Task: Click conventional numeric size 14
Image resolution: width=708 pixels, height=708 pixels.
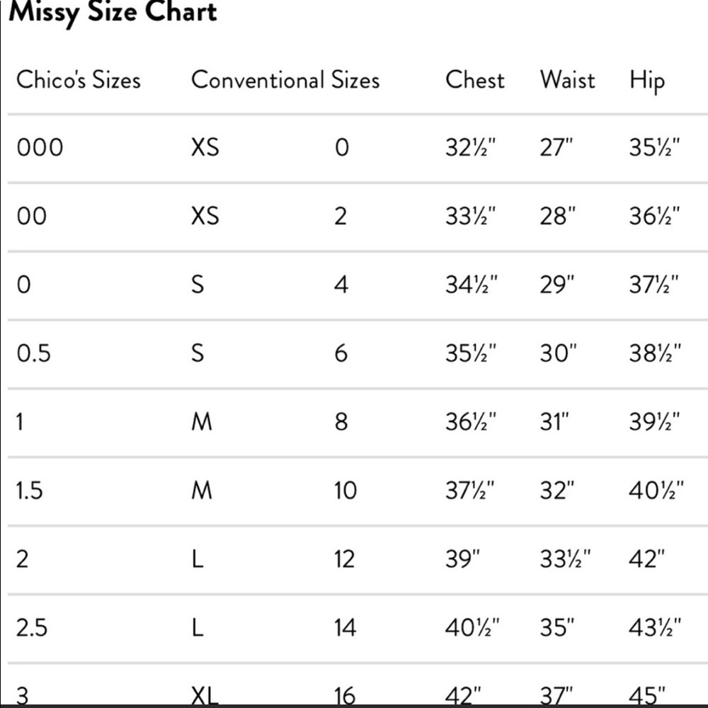Action: 346,627
